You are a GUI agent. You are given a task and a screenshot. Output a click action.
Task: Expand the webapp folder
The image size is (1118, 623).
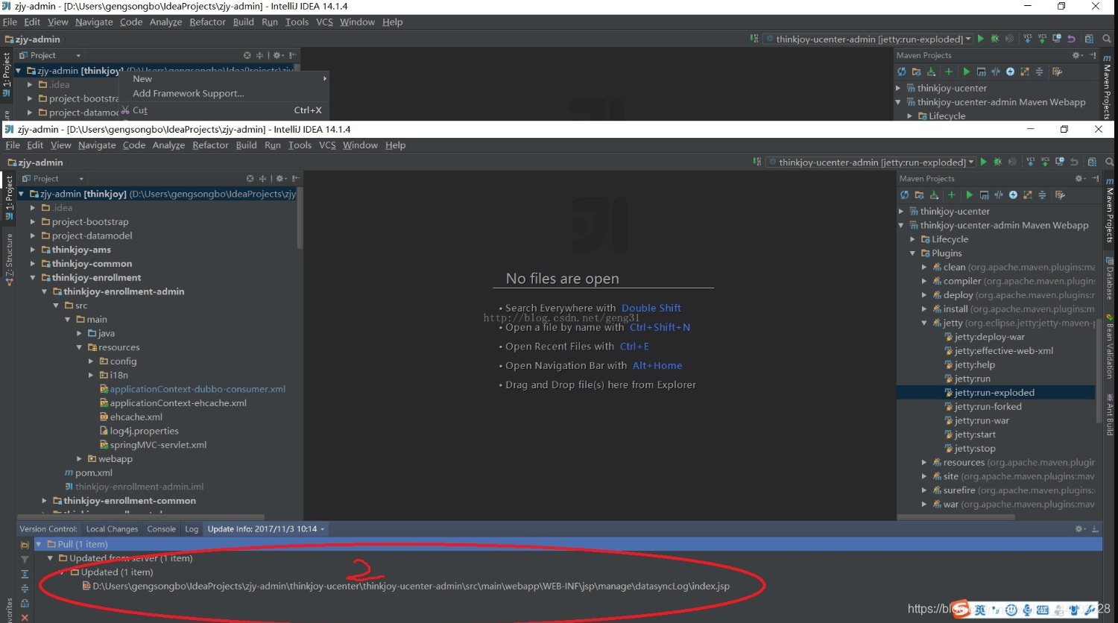[79, 459]
